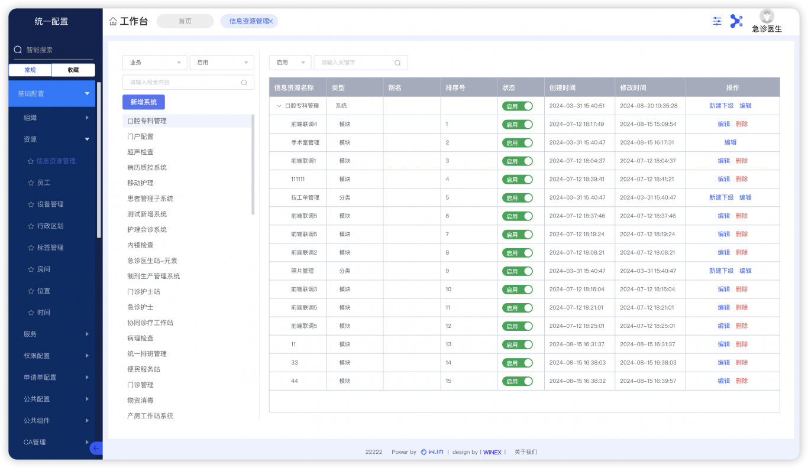808x468 pixels.
Task: Toggle 启用 switch for 照片管理 row
Action: [518, 271]
